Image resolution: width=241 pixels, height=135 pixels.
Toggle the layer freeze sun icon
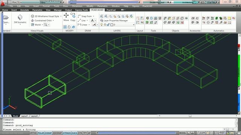click(x=105, y=25)
